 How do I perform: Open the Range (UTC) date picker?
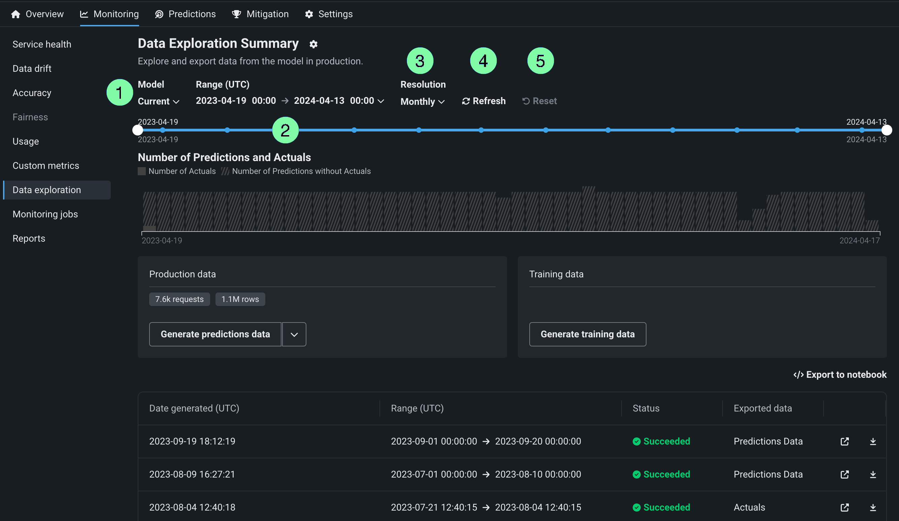[x=290, y=101]
